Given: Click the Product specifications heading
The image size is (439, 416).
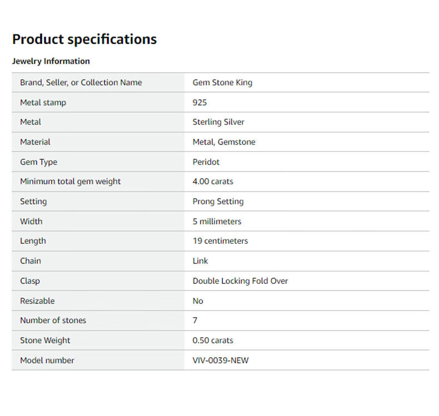Looking at the screenshot, I should coord(84,39).
